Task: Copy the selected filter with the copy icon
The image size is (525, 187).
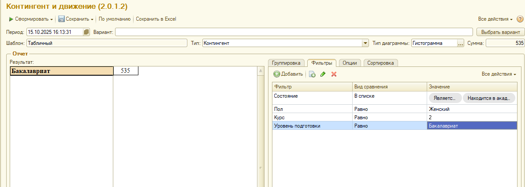Action: coord(312,74)
